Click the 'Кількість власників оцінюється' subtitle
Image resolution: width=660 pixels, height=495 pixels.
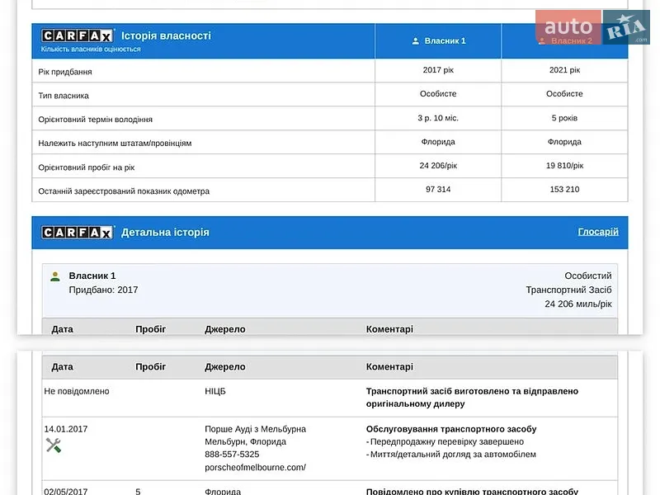91,49
